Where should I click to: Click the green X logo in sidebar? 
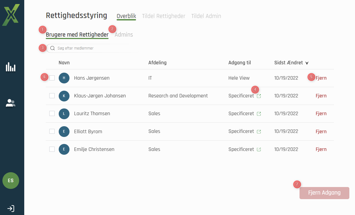coord(11,15)
